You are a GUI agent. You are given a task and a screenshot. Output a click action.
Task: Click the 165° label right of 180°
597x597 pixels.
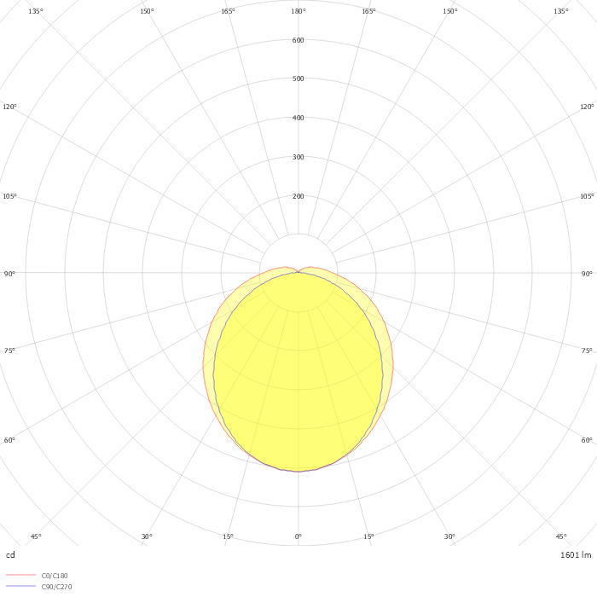tap(368, 11)
